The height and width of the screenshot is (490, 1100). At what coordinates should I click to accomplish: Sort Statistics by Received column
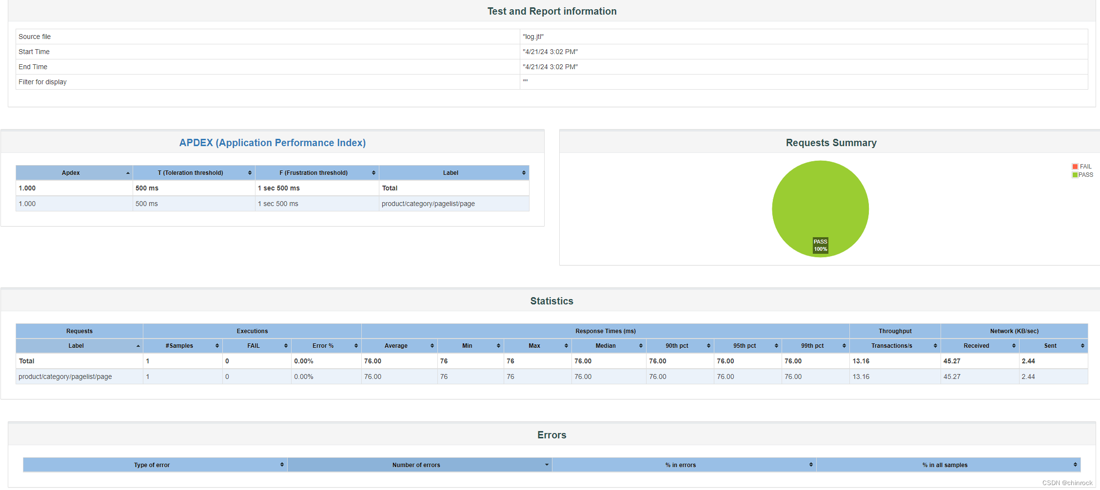point(980,346)
